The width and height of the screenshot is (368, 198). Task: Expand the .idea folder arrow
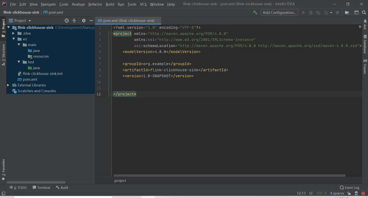(x=13, y=33)
